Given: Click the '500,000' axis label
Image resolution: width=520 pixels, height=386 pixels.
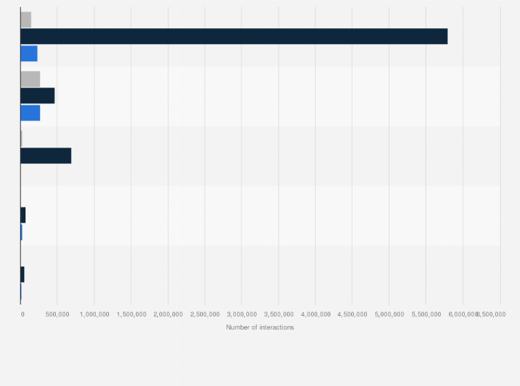Looking at the screenshot, I should click(57, 314).
